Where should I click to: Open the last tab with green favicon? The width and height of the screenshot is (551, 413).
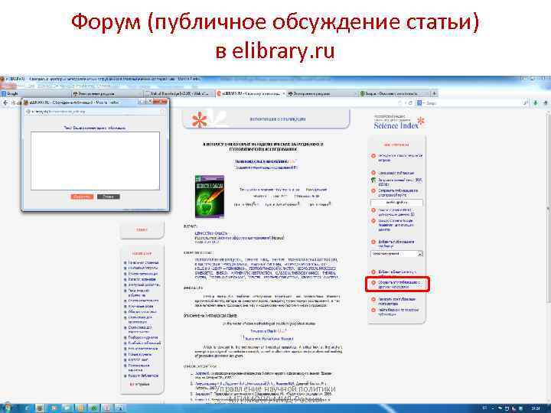point(393,93)
